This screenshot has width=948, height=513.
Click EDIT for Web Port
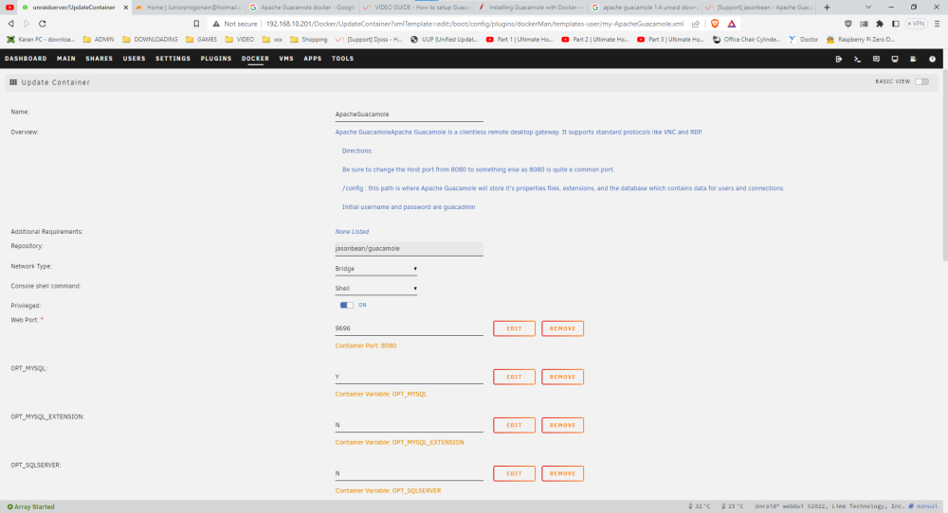pyautogui.click(x=514, y=328)
